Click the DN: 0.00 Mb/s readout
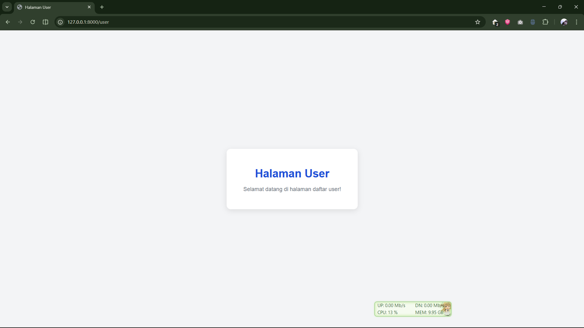The width and height of the screenshot is (584, 328). click(x=429, y=305)
